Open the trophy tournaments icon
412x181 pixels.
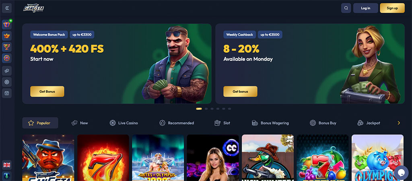tap(7, 47)
